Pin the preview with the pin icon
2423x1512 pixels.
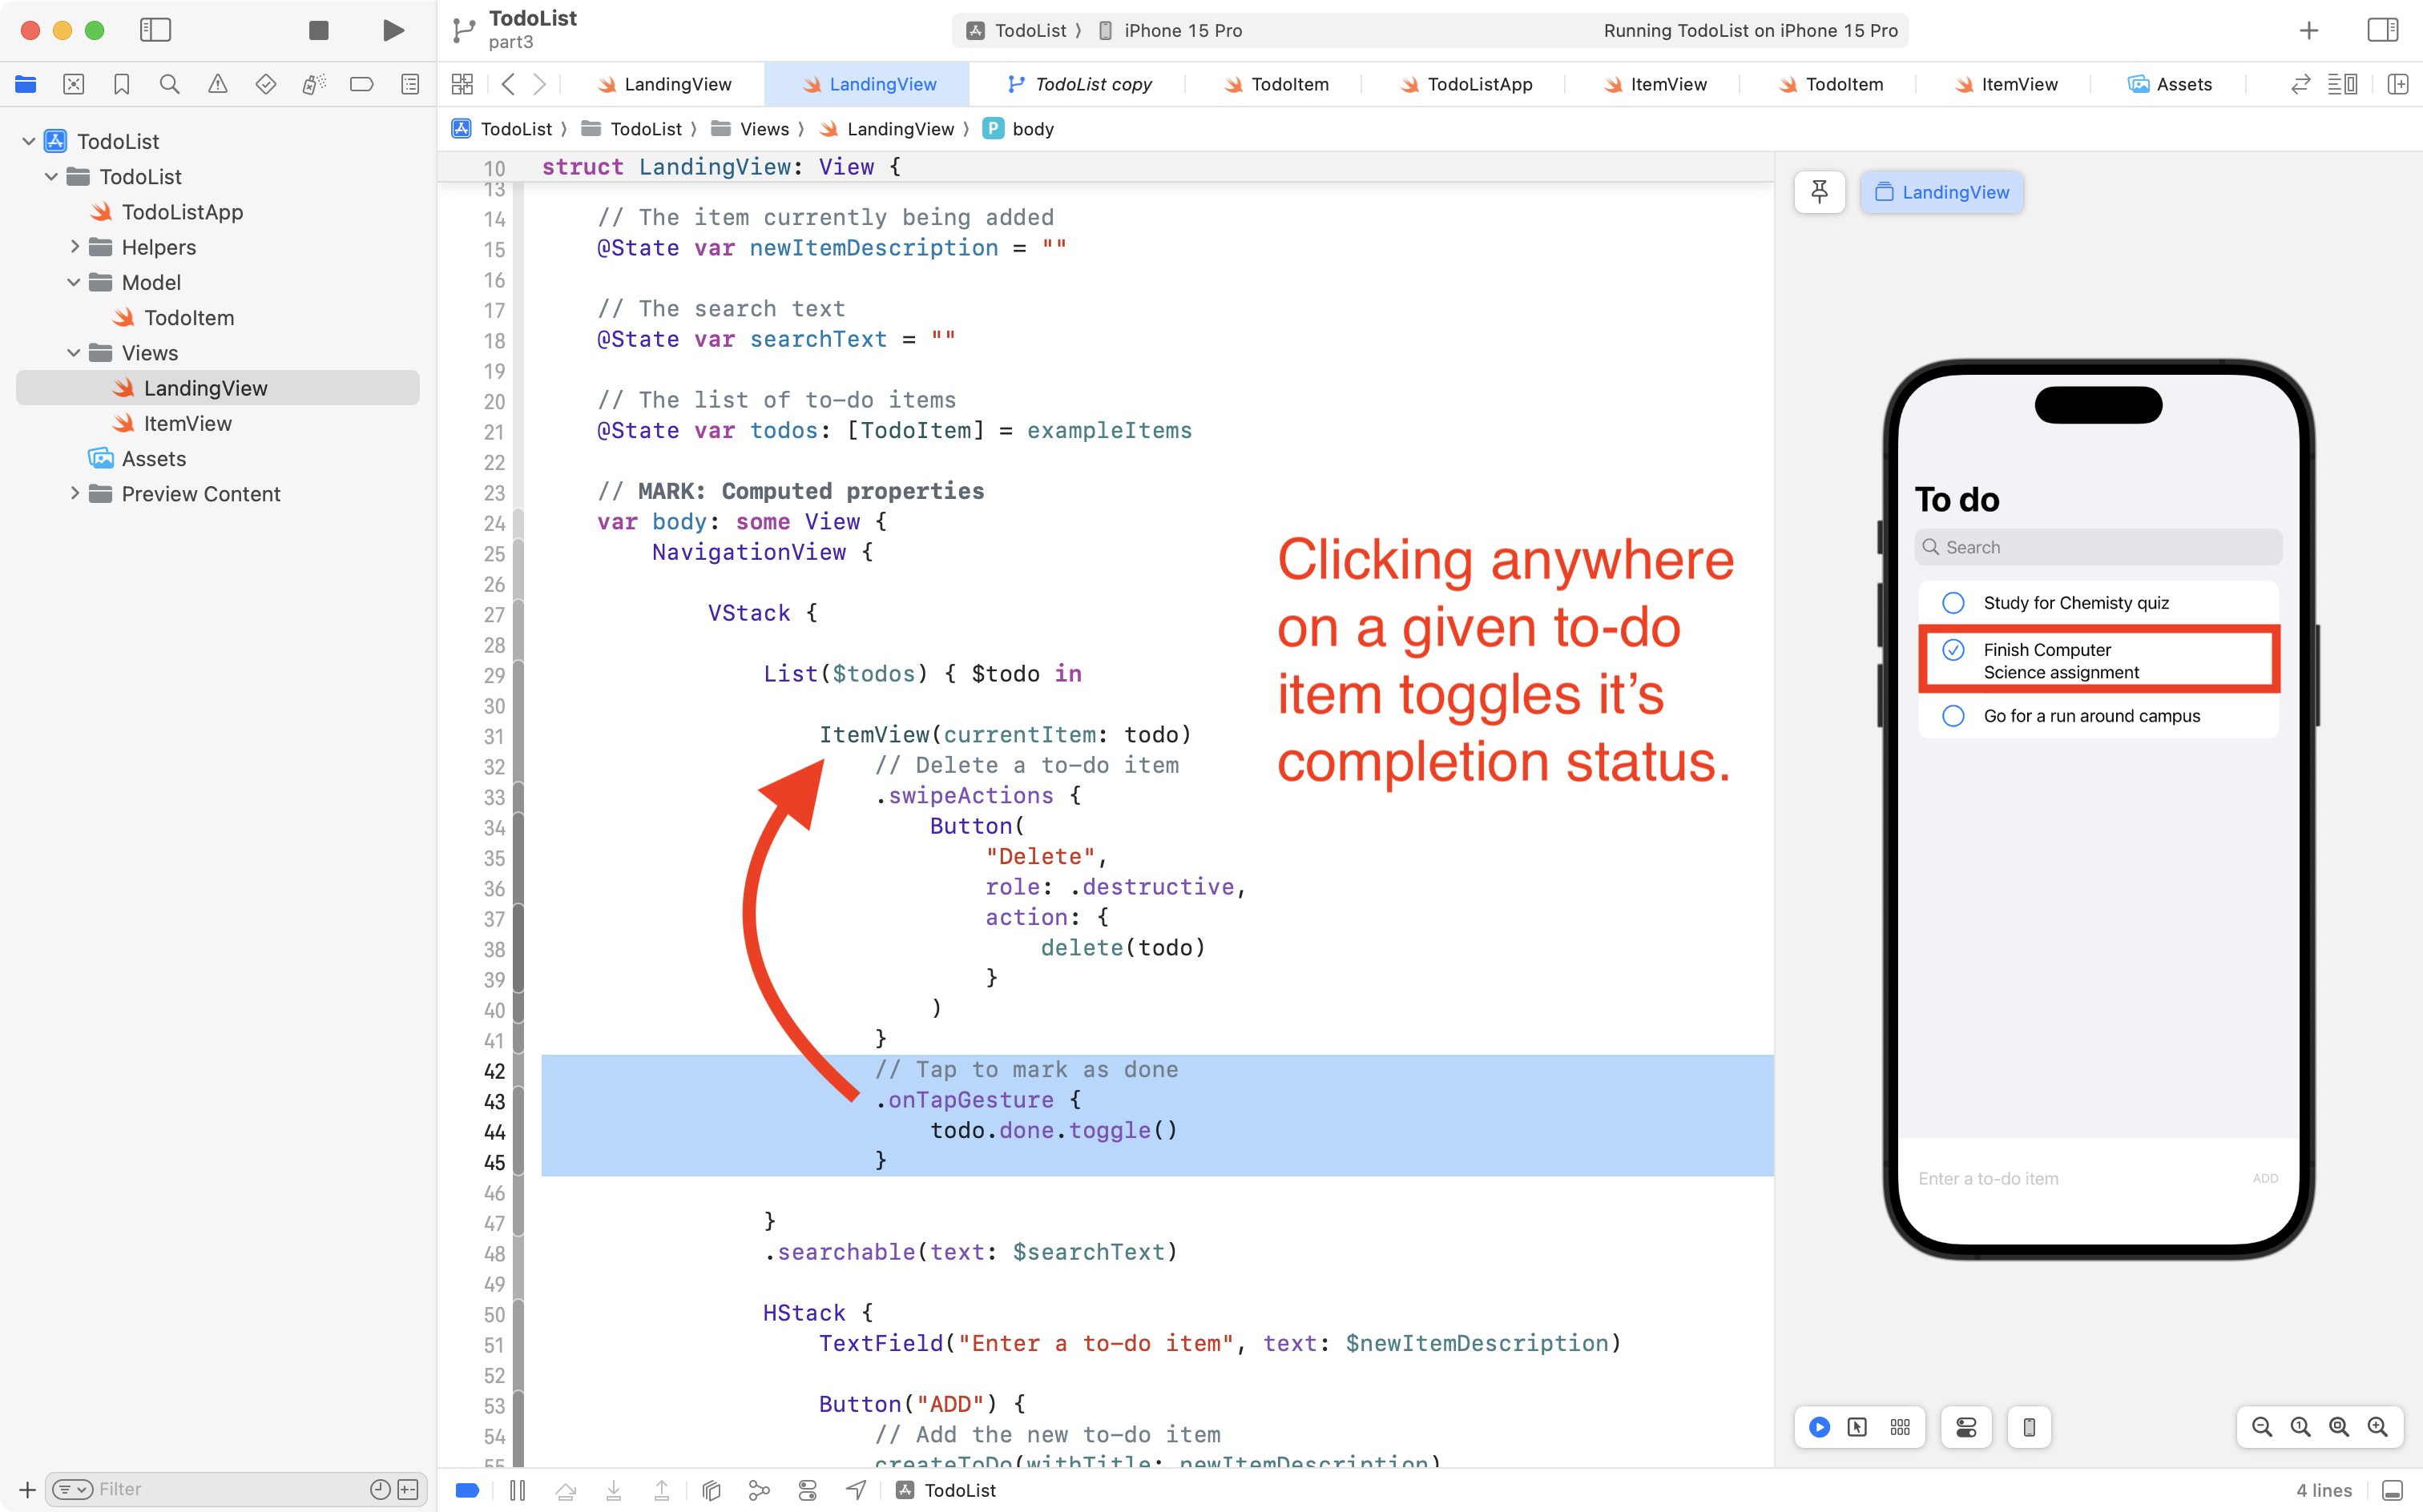[1819, 192]
